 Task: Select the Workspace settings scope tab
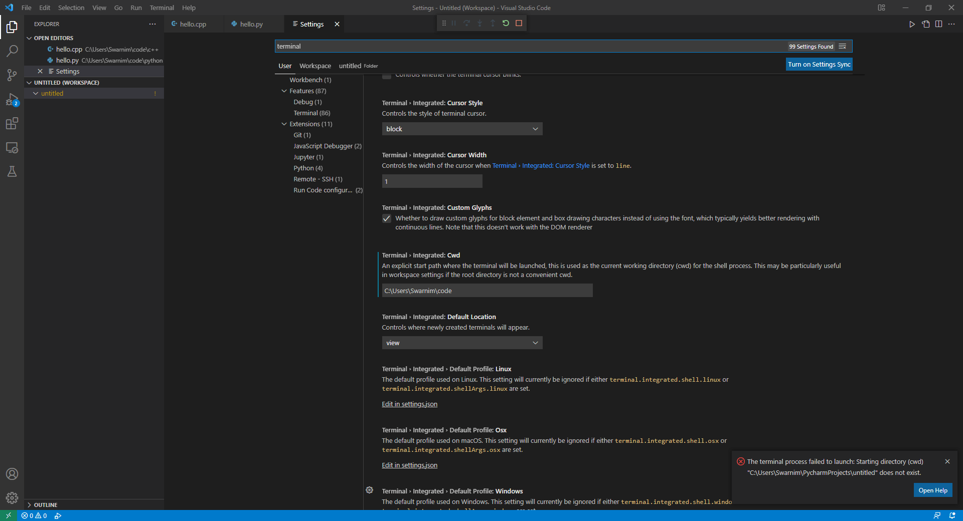point(315,66)
